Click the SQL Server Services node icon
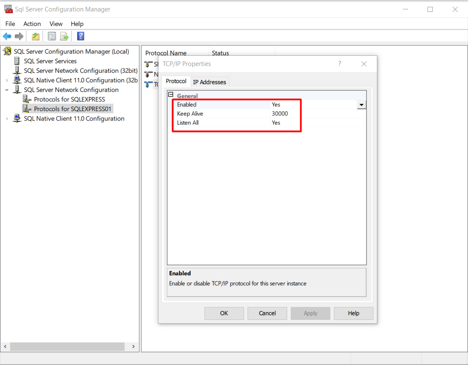The image size is (468, 365). (17, 61)
